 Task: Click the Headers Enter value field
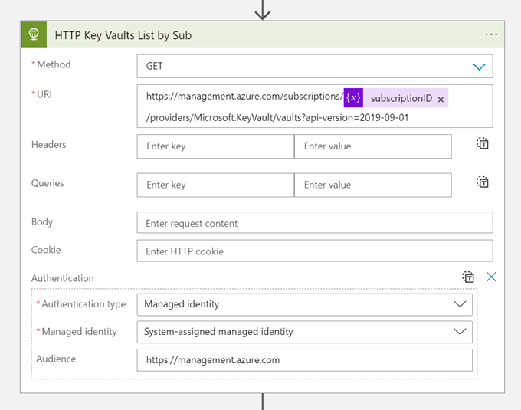[x=373, y=146]
